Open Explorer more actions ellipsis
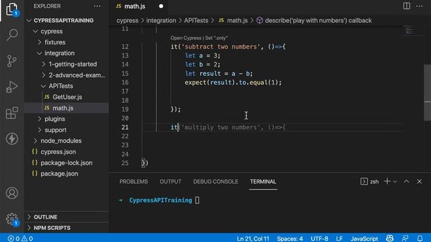 [x=97, y=6]
